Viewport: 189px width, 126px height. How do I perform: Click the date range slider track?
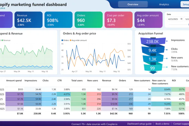179,25
